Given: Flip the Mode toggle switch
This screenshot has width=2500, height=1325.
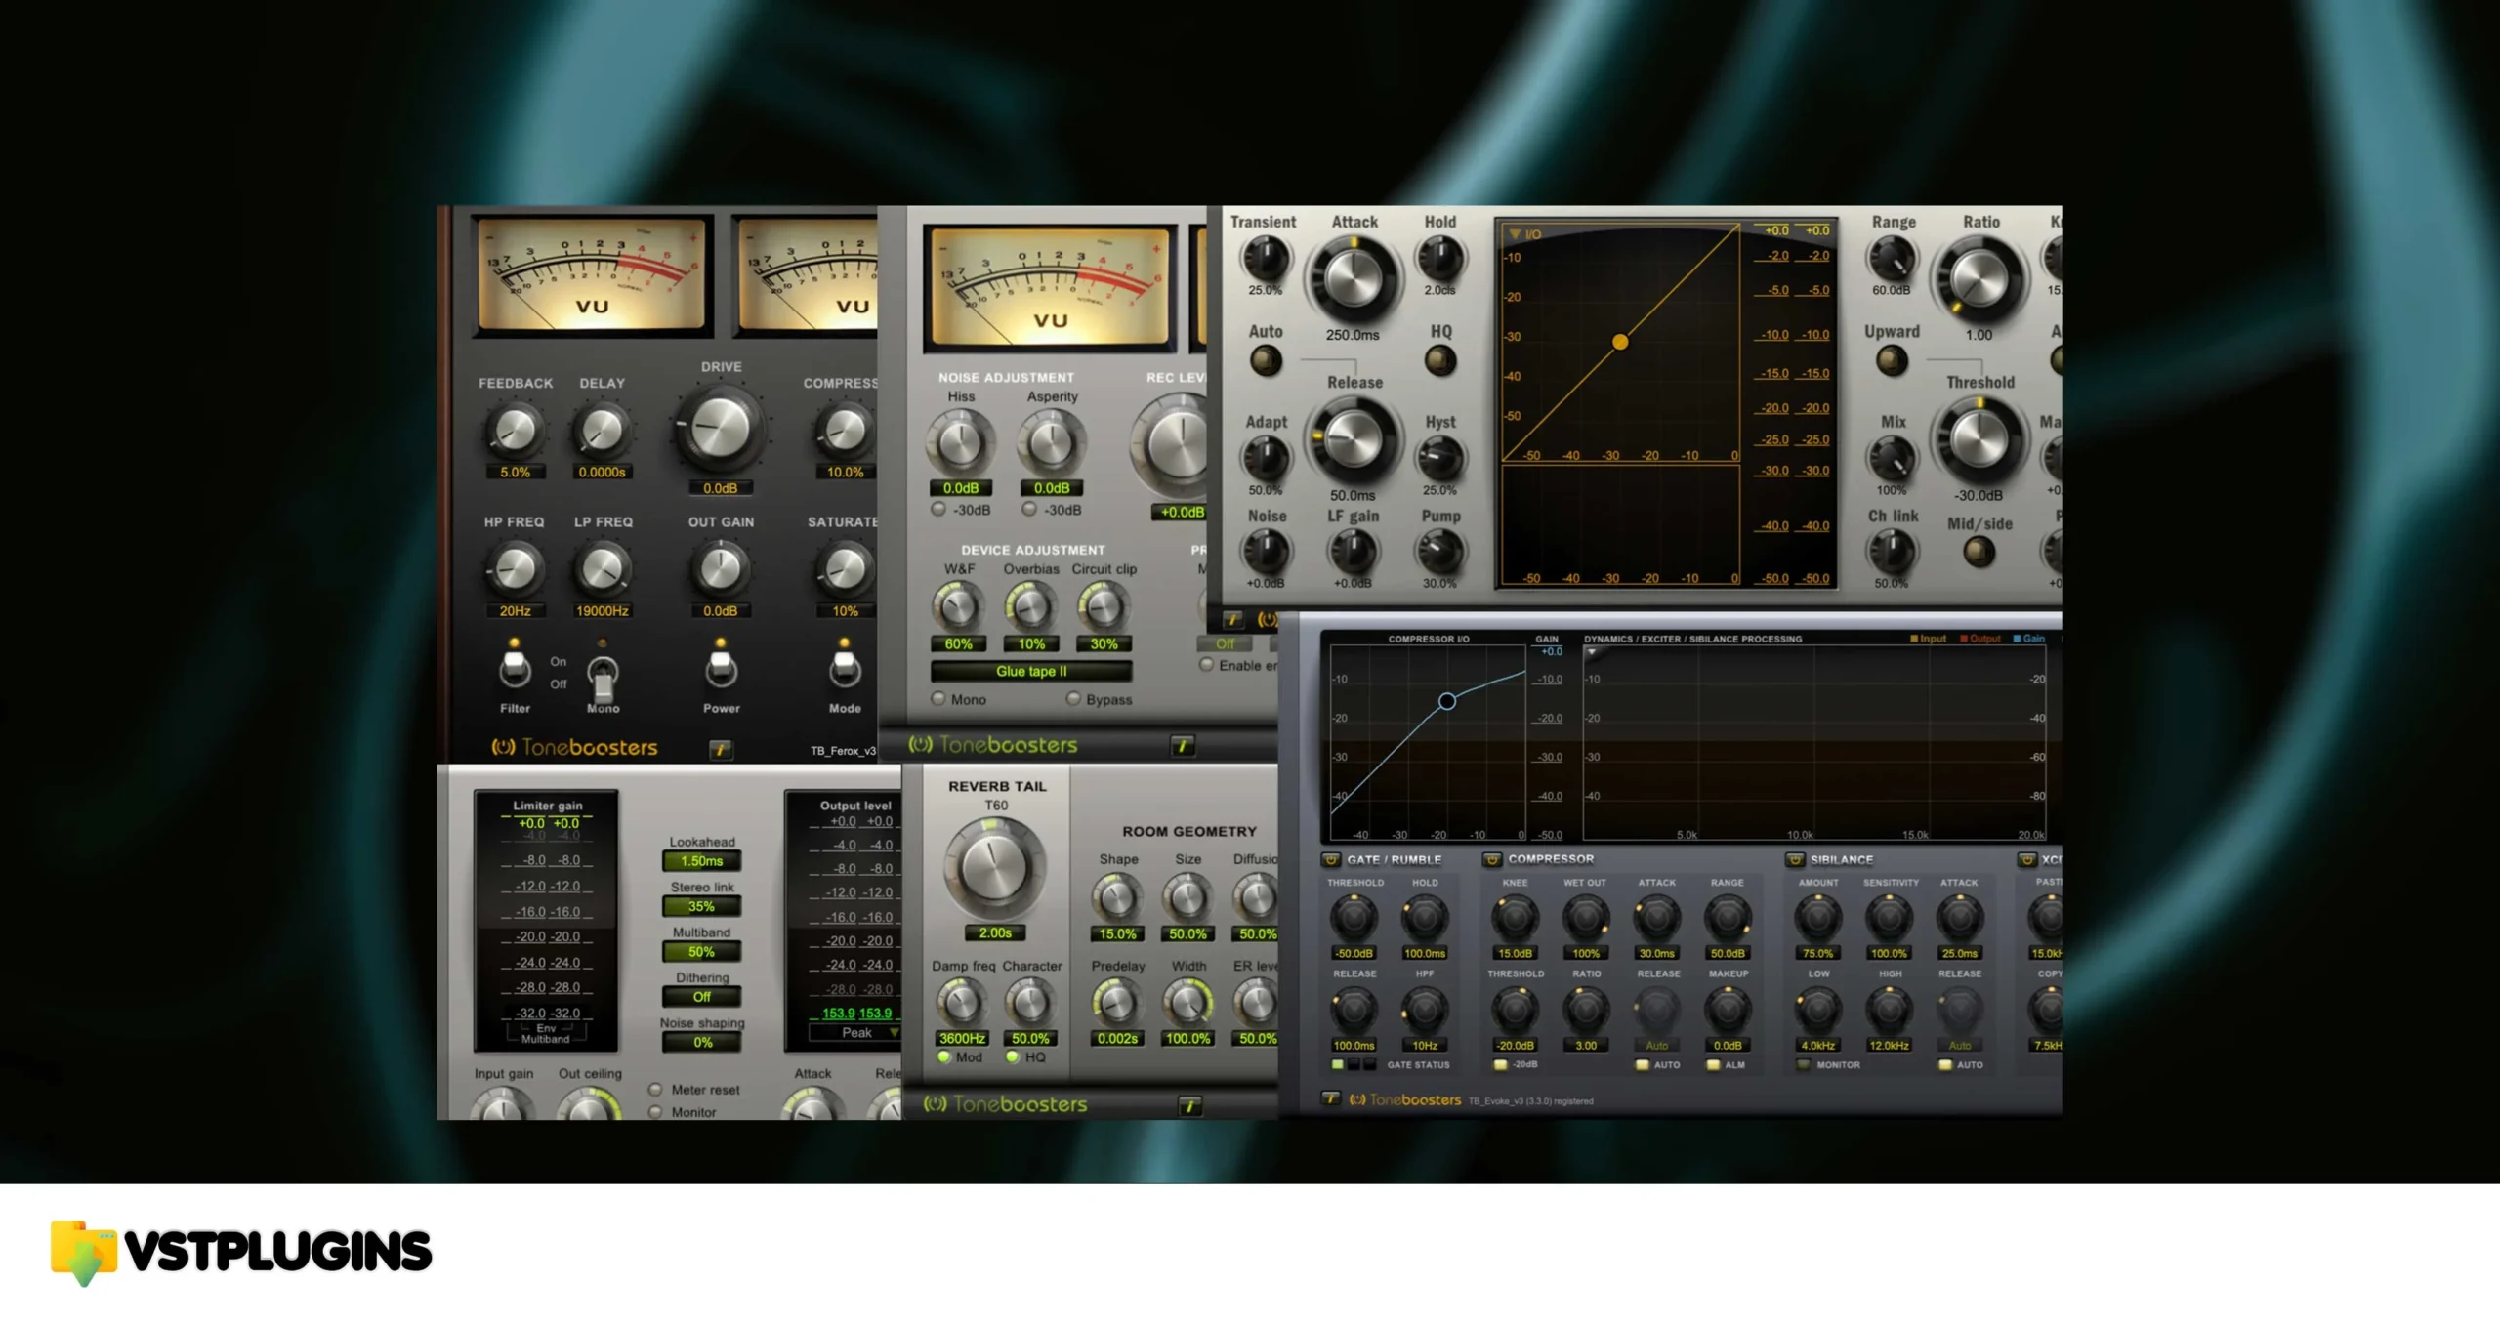Looking at the screenshot, I should tap(845, 668).
